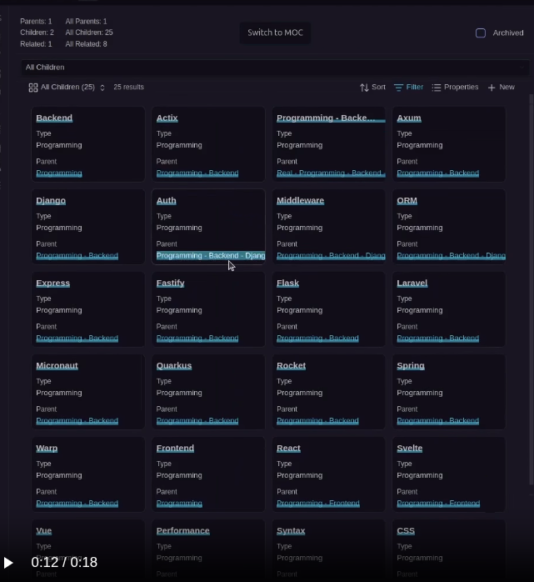Click the 25 results count text
This screenshot has height=582, width=534.
[x=128, y=88]
